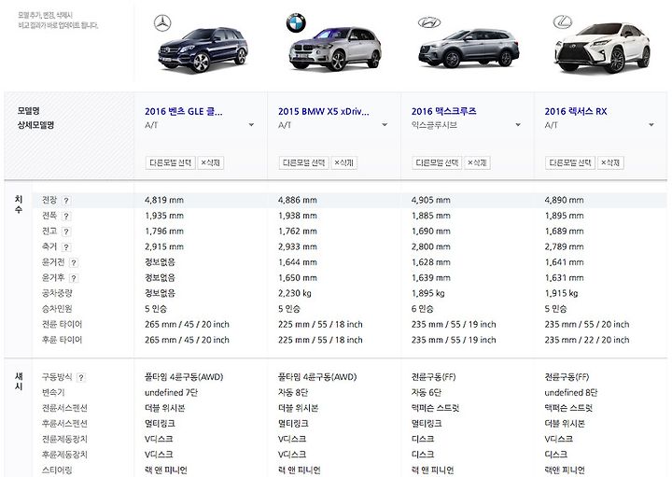Select the Lexus RX car image
Screen dimensions: 672x477
tap(602, 48)
